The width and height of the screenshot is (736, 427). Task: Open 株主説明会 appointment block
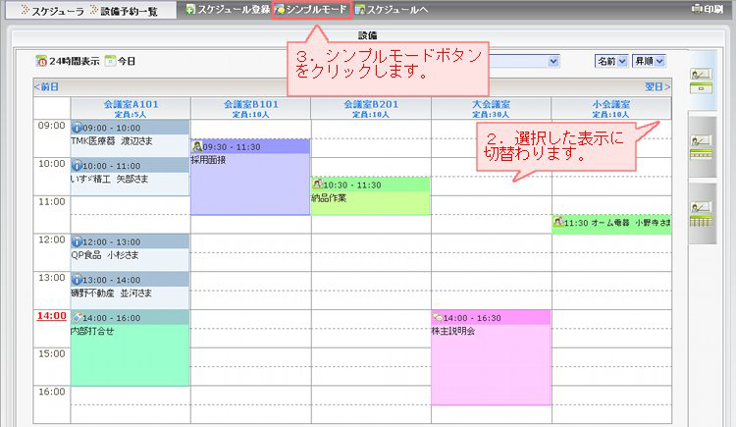point(491,357)
